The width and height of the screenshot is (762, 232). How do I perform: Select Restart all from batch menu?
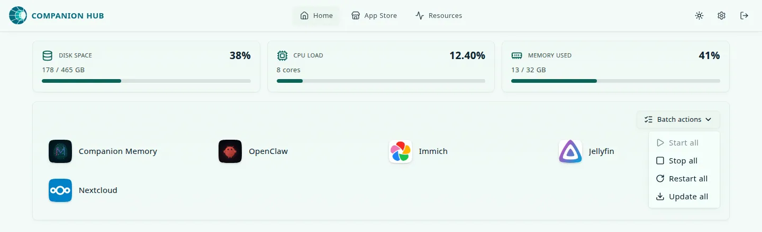click(x=684, y=179)
